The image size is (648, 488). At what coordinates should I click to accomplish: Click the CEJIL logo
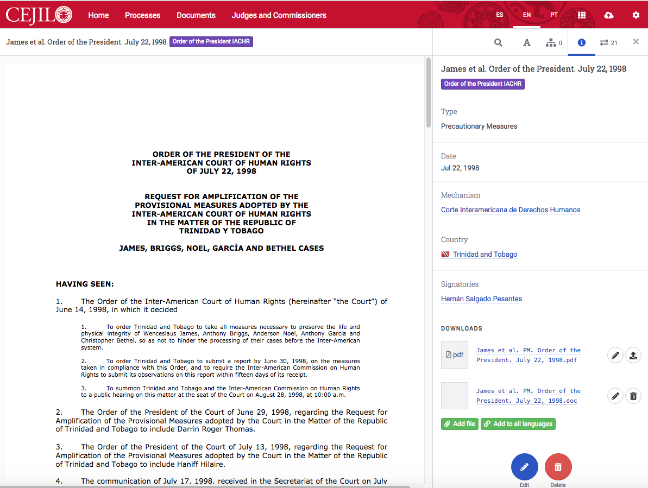(x=39, y=15)
